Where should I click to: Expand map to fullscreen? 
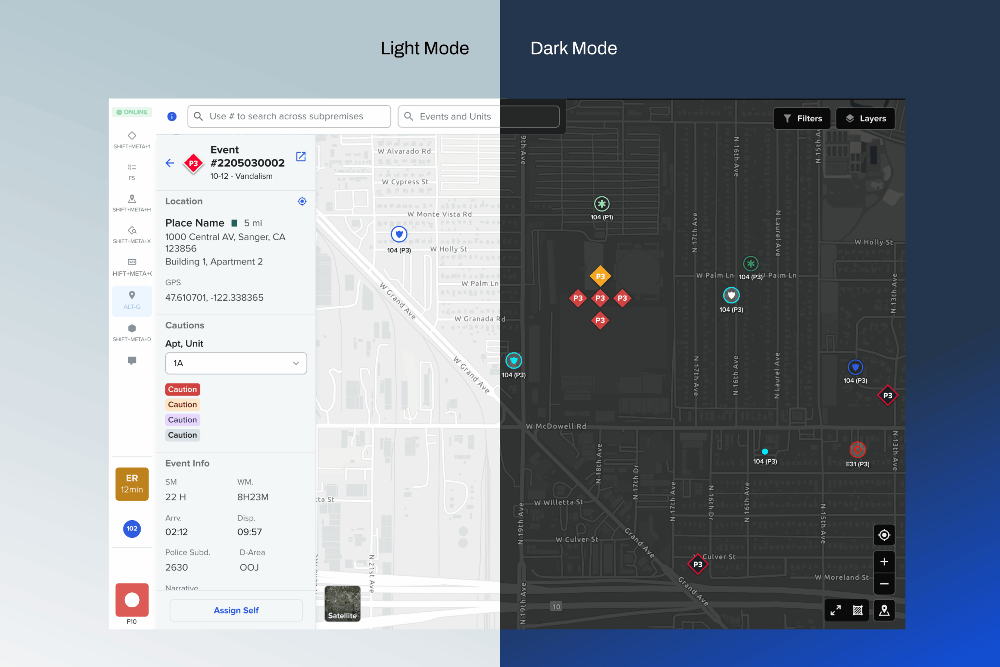point(835,610)
